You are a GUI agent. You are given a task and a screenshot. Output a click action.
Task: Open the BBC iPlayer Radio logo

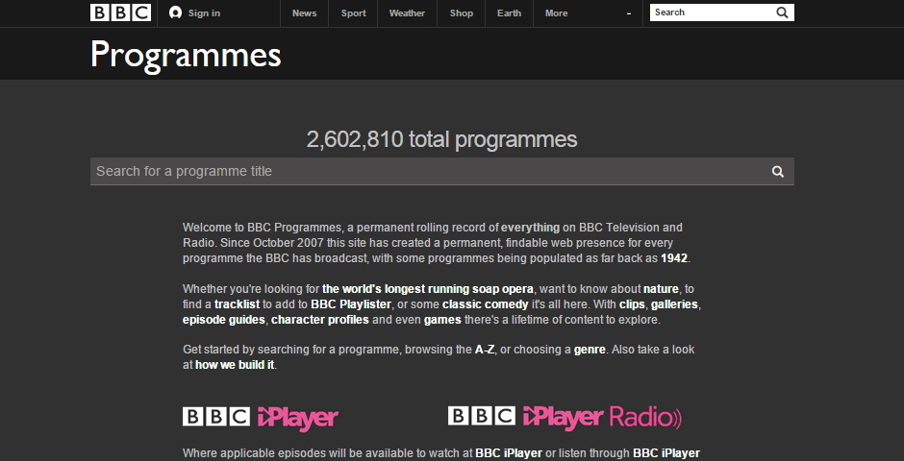(565, 417)
